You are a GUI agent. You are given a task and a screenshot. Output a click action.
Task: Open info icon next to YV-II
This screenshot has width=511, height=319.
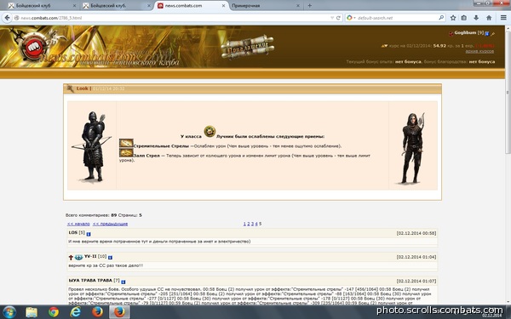[110, 258]
